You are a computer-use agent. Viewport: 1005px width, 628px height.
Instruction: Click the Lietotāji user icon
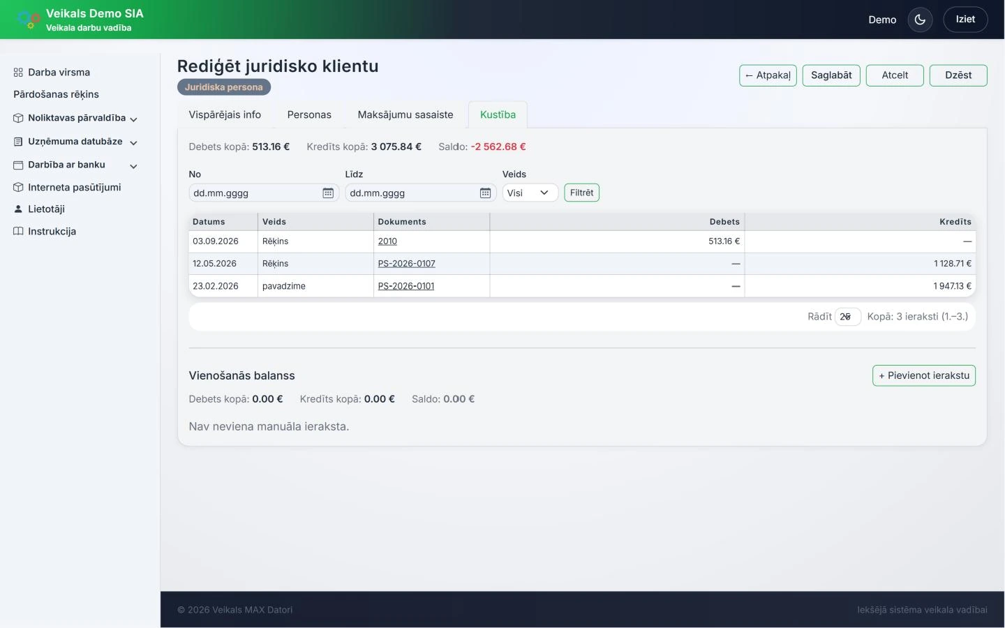(18, 209)
